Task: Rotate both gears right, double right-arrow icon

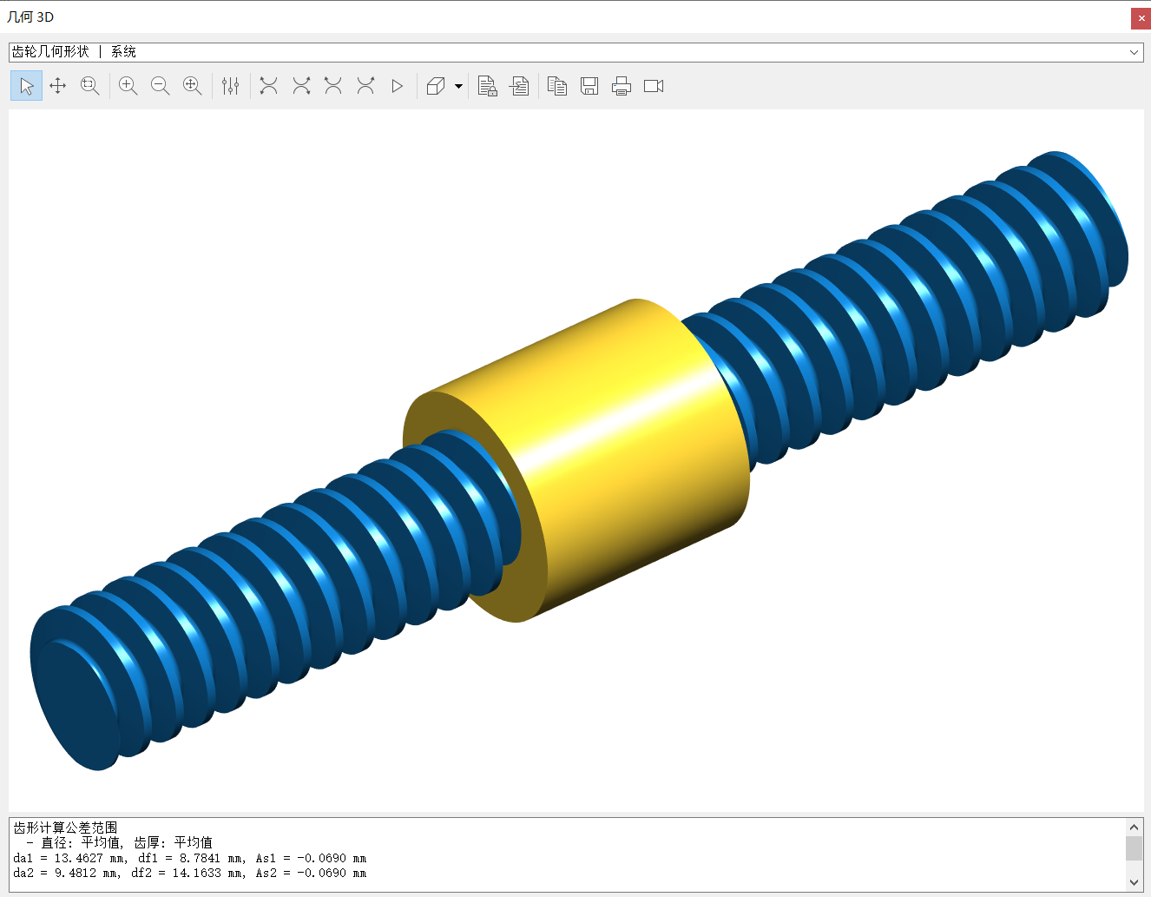Action: (301, 86)
